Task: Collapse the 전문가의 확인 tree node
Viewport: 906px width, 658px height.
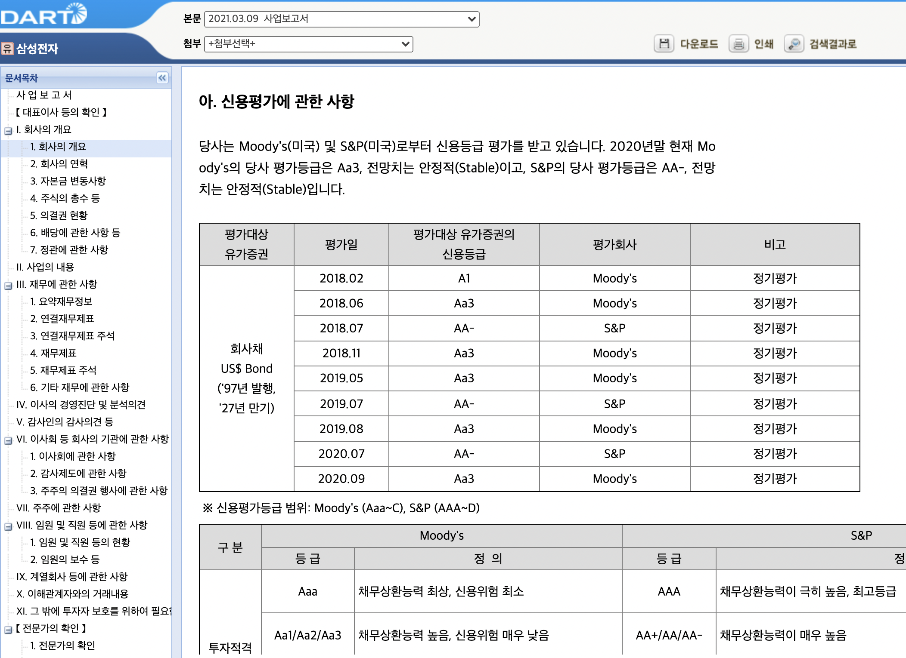Action: point(8,630)
